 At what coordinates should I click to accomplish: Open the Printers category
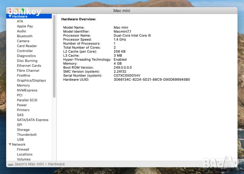tap(23, 110)
